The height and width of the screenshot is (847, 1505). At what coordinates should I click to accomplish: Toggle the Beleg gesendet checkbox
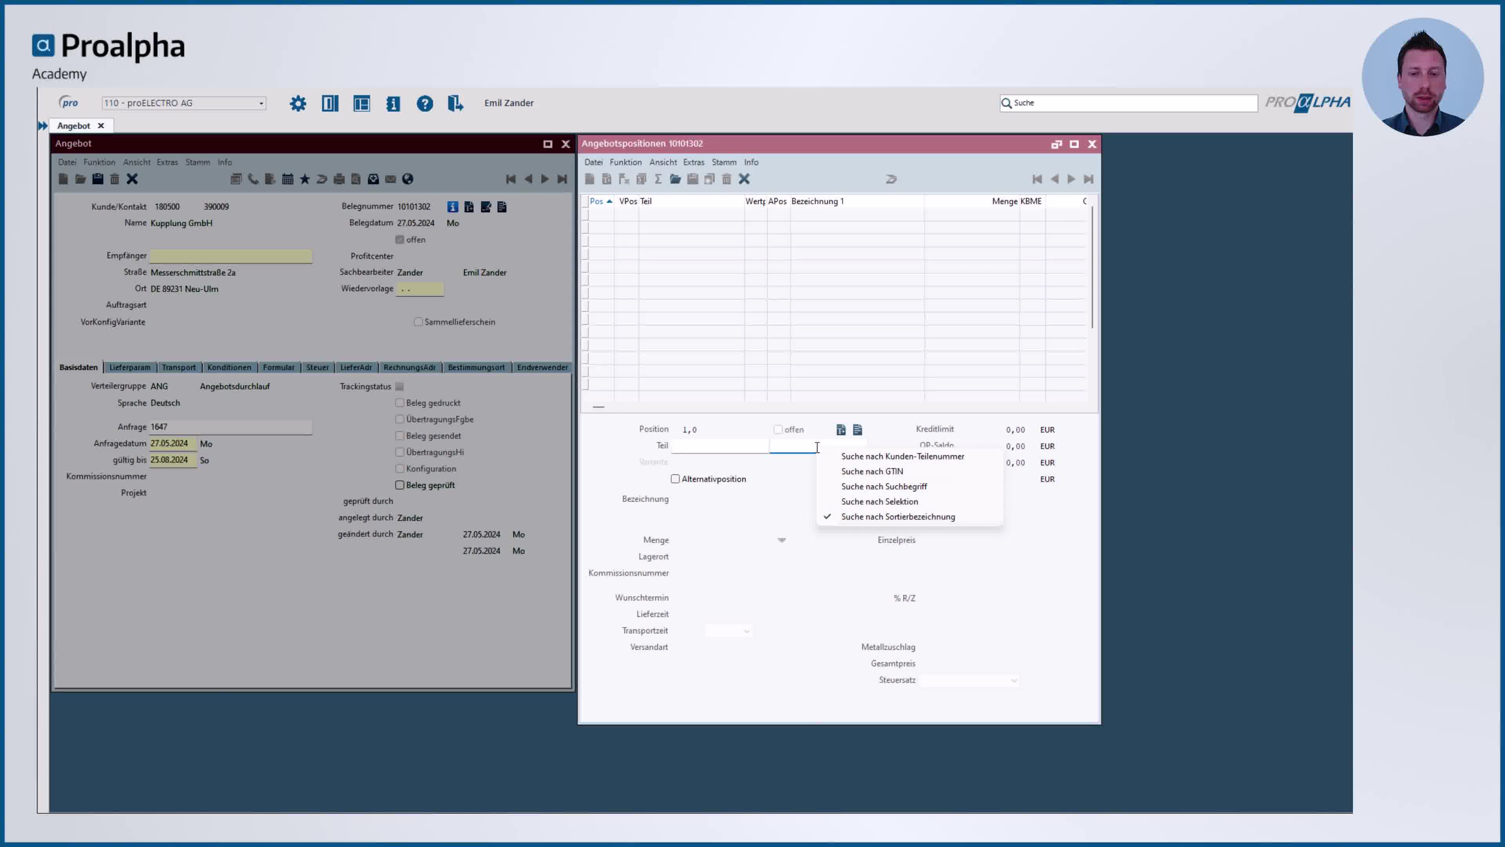pos(400,436)
